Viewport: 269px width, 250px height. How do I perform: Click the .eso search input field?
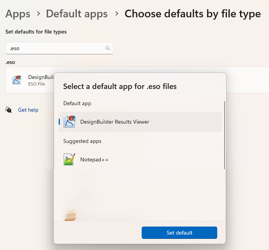click(x=54, y=49)
